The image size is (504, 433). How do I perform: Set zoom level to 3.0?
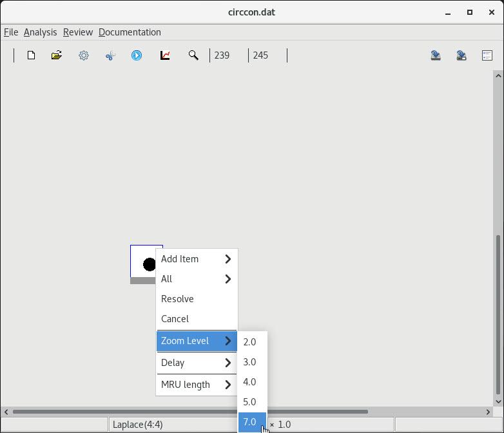[250, 362]
